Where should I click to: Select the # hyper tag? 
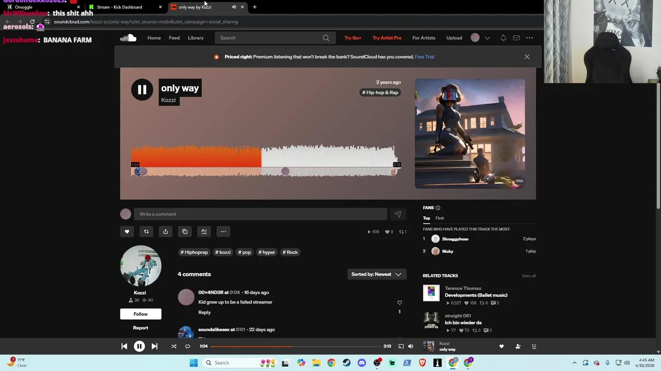point(266,252)
